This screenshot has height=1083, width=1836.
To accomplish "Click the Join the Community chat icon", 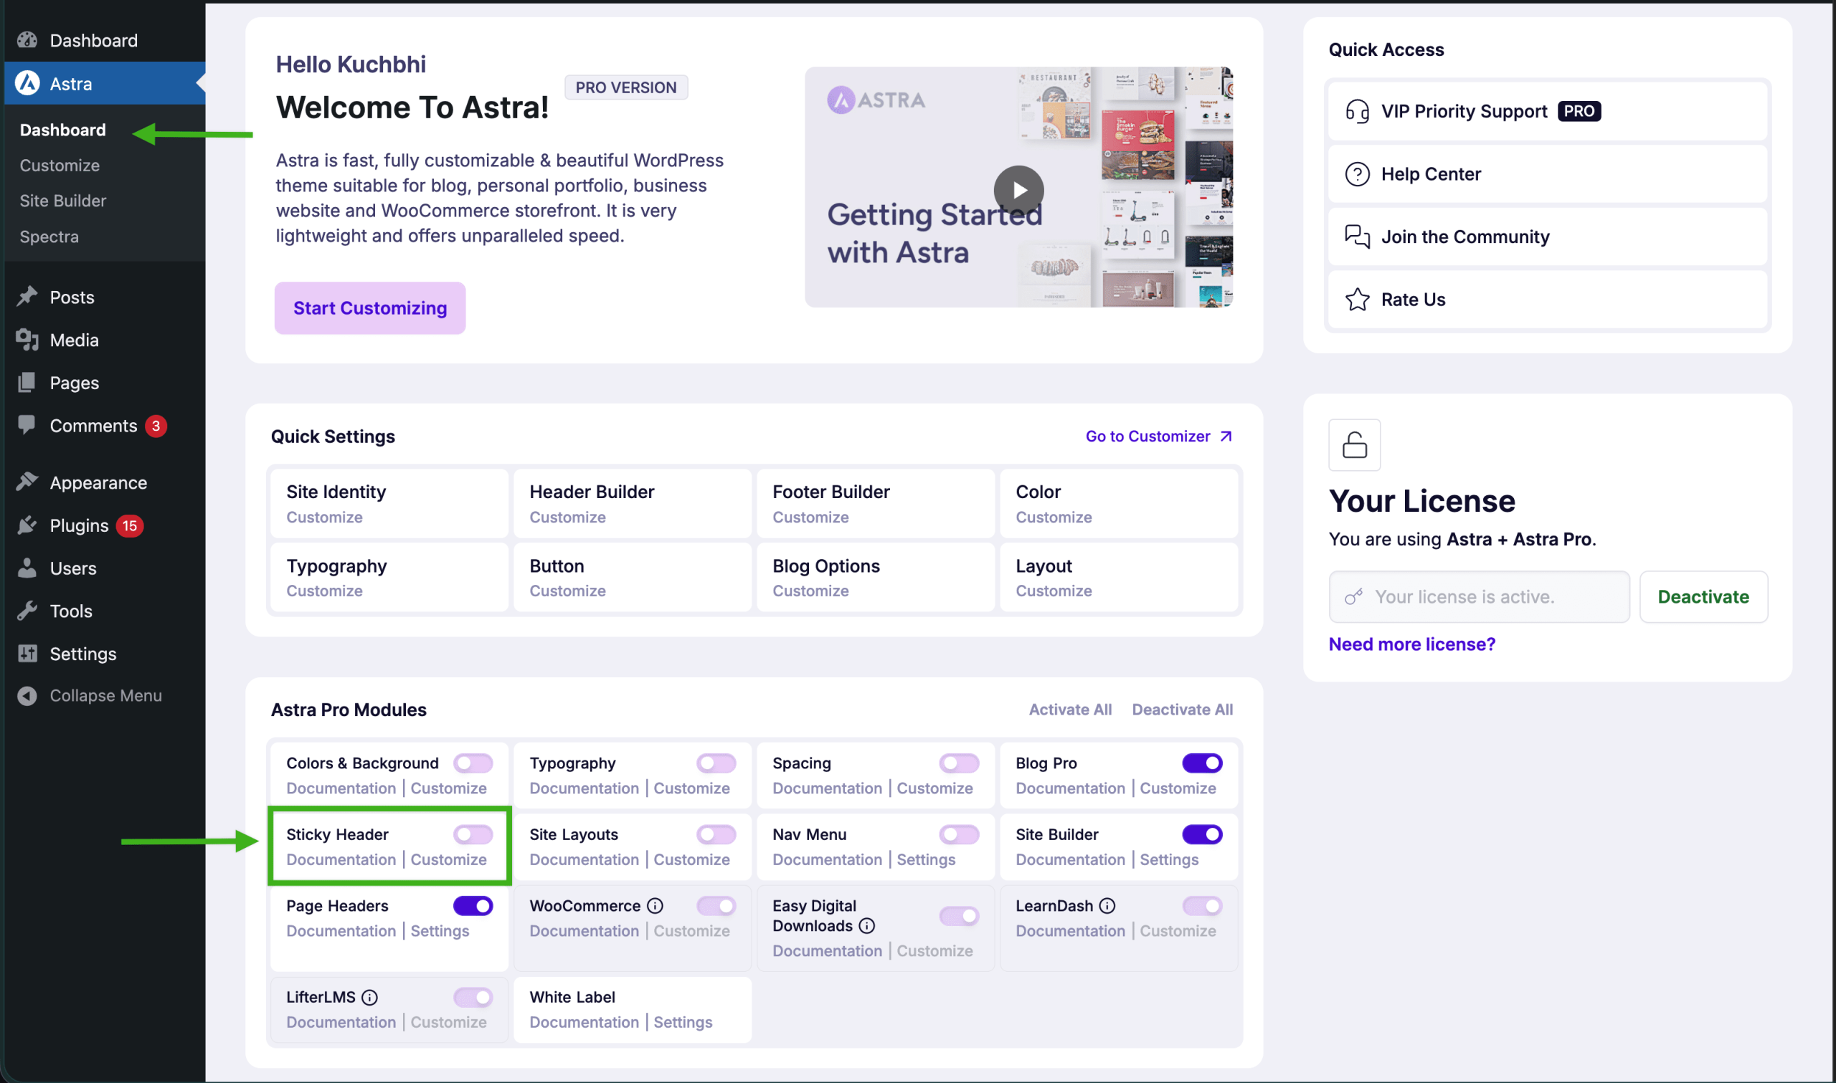I will pyautogui.click(x=1356, y=237).
